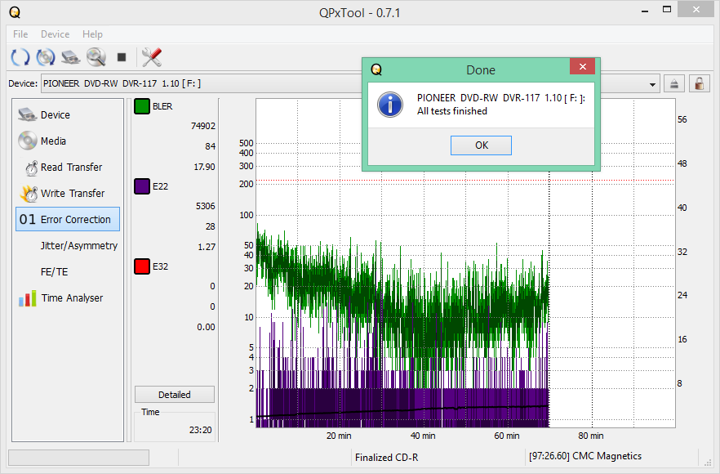Click the E22 max value 28

coord(211,226)
